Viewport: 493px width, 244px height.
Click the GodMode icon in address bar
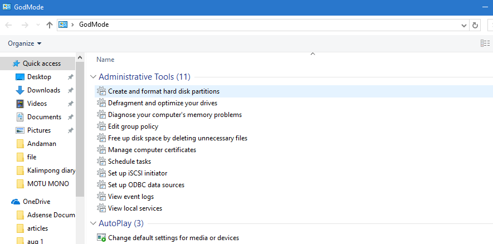(63, 25)
